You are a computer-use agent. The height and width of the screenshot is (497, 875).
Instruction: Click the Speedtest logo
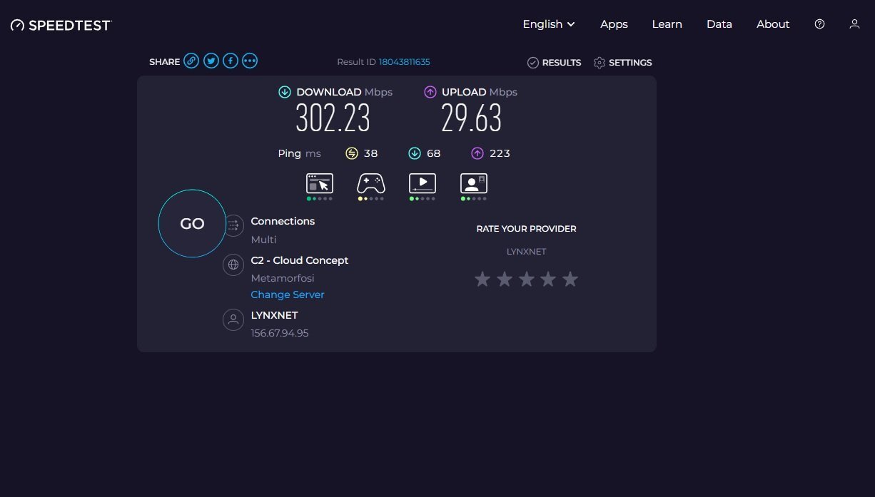61,26
